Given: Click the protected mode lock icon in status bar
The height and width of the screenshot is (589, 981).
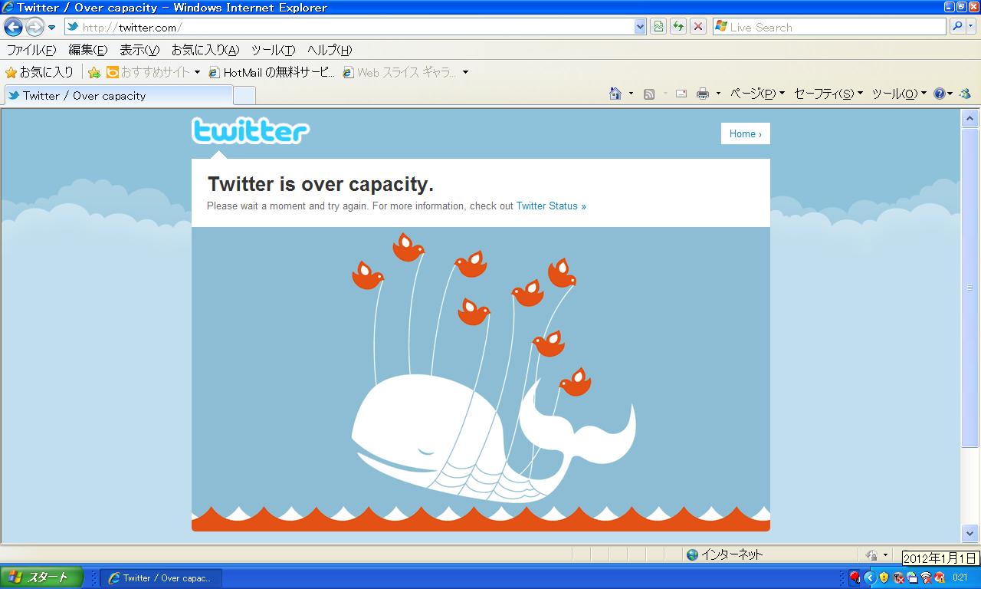Looking at the screenshot, I should [871, 554].
